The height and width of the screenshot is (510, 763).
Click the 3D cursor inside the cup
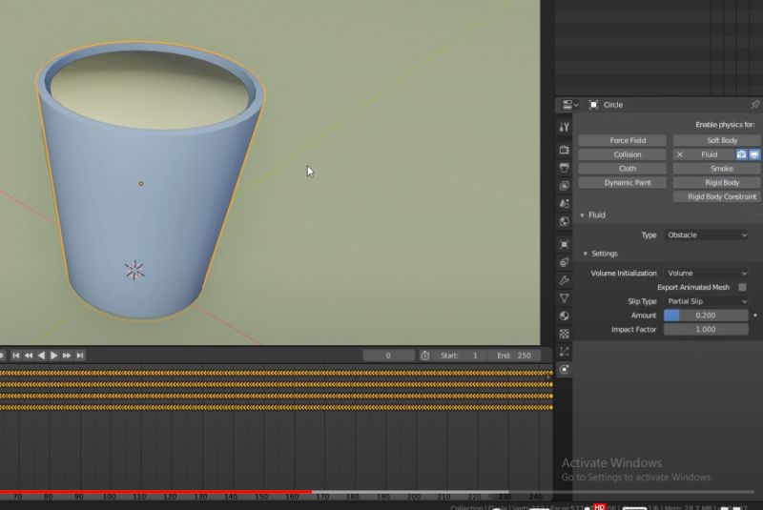(x=134, y=271)
